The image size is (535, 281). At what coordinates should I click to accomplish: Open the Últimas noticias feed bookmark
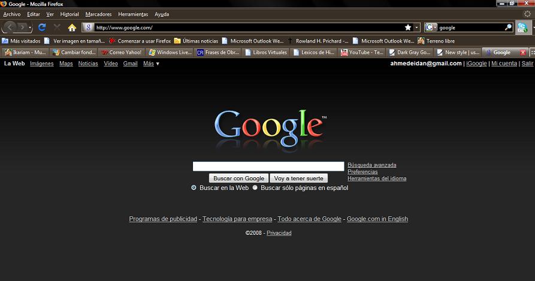click(196, 41)
